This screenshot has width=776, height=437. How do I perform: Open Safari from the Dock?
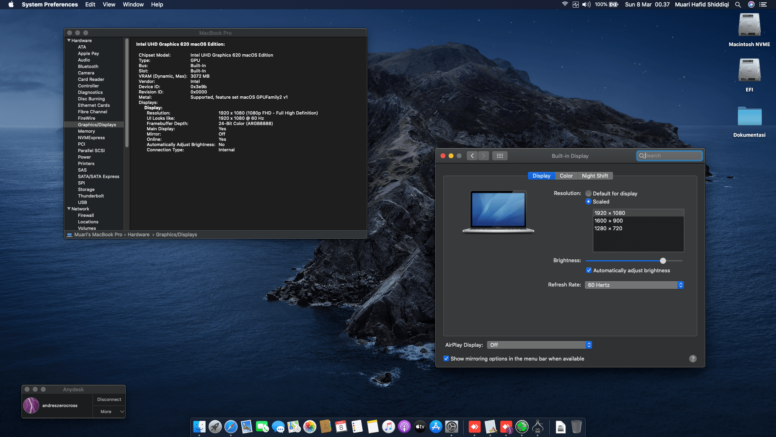pyautogui.click(x=231, y=426)
